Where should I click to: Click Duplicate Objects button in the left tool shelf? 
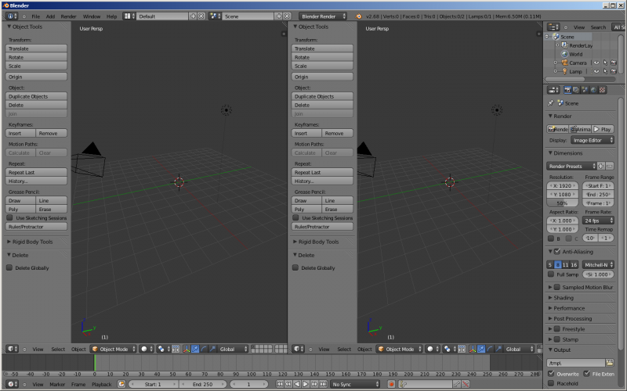coord(37,96)
